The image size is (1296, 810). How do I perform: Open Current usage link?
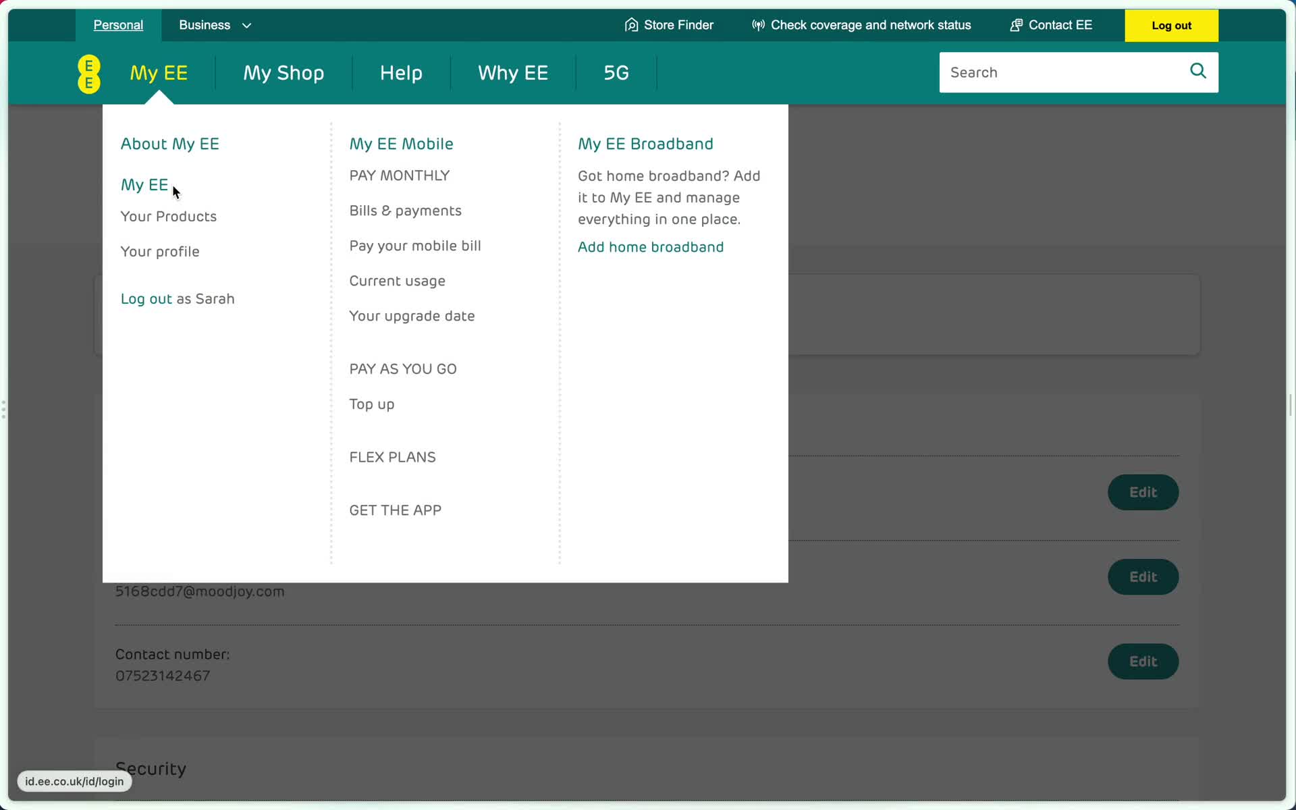pyautogui.click(x=398, y=281)
